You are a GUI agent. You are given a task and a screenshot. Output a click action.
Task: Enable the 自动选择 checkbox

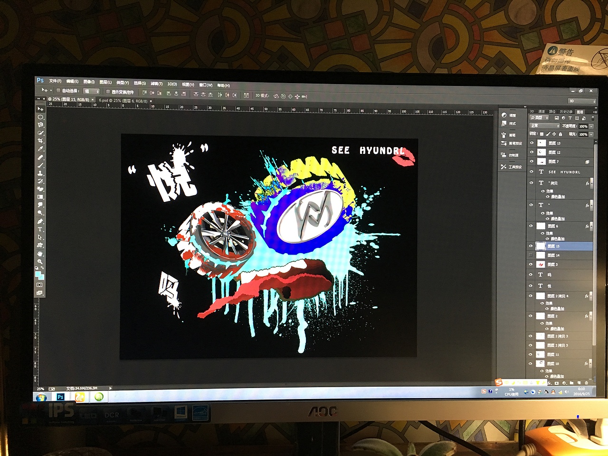tap(58, 91)
